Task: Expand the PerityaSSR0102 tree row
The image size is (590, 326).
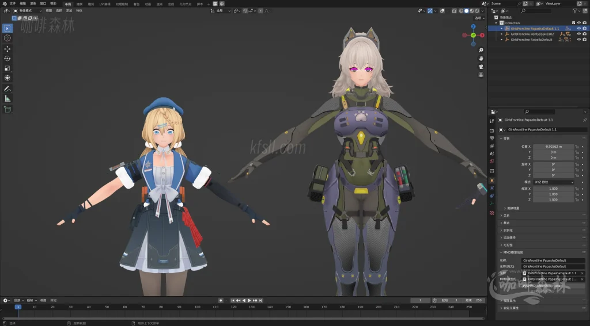Action: pyautogui.click(x=501, y=34)
